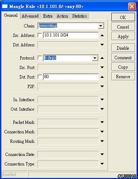Image resolution: width=138 pixels, height=179 pixels.
Task: Remove the mangle rule
Action: point(123,76)
